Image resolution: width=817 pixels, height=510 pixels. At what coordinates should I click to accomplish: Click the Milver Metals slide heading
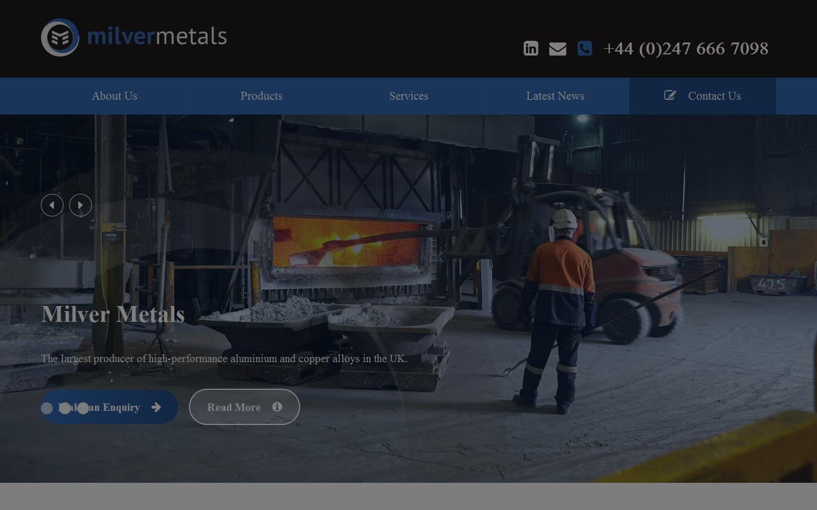coord(113,314)
